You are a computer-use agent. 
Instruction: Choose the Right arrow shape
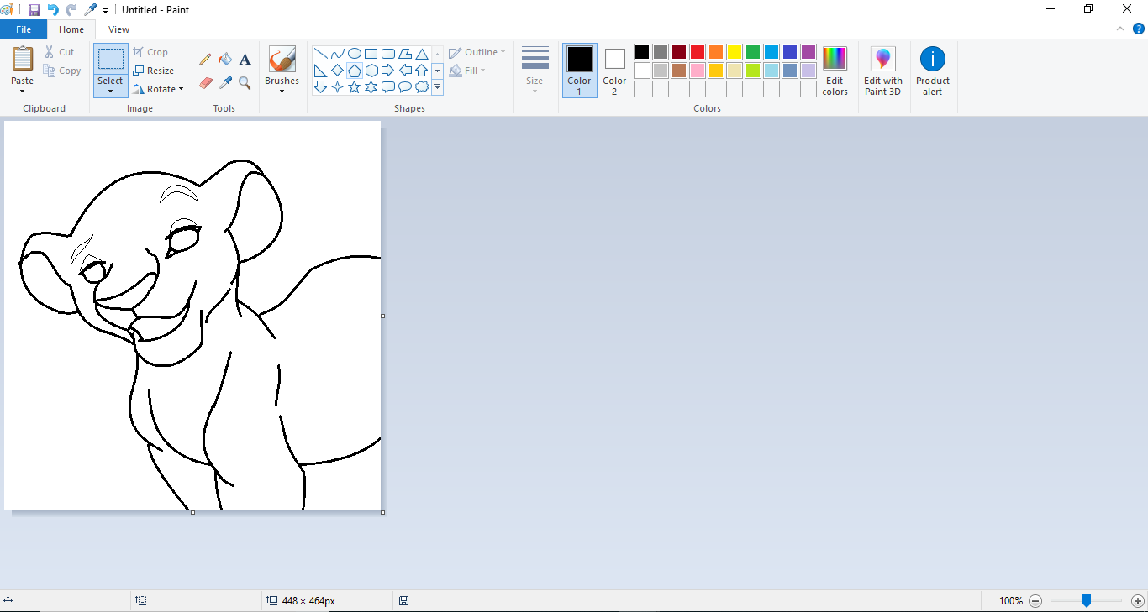[x=388, y=71]
